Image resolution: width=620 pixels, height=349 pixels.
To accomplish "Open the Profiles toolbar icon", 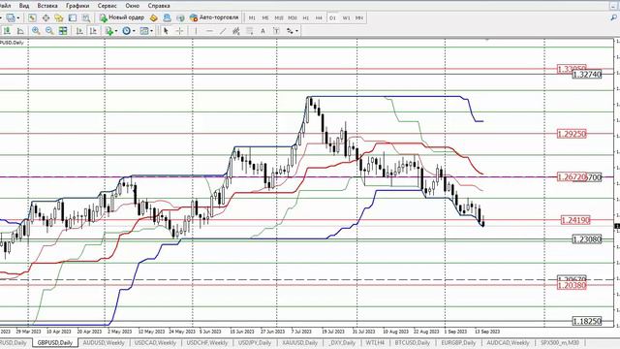I will click(x=11, y=17).
